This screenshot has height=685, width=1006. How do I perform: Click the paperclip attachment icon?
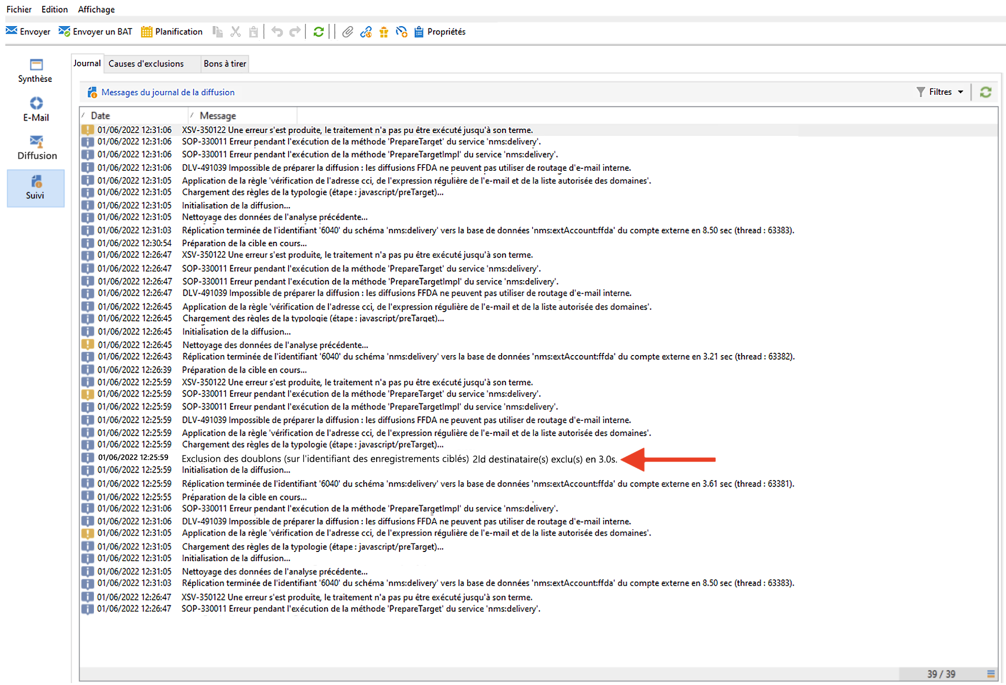(x=347, y=32)
